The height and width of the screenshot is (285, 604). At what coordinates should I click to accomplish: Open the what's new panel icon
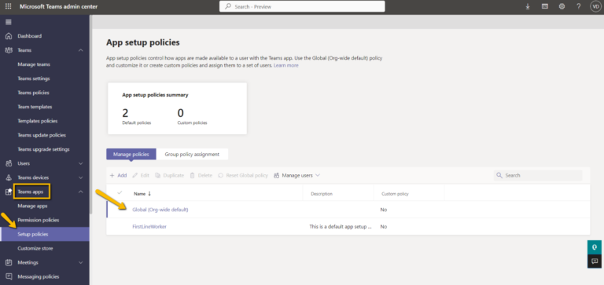coord(545,6)
